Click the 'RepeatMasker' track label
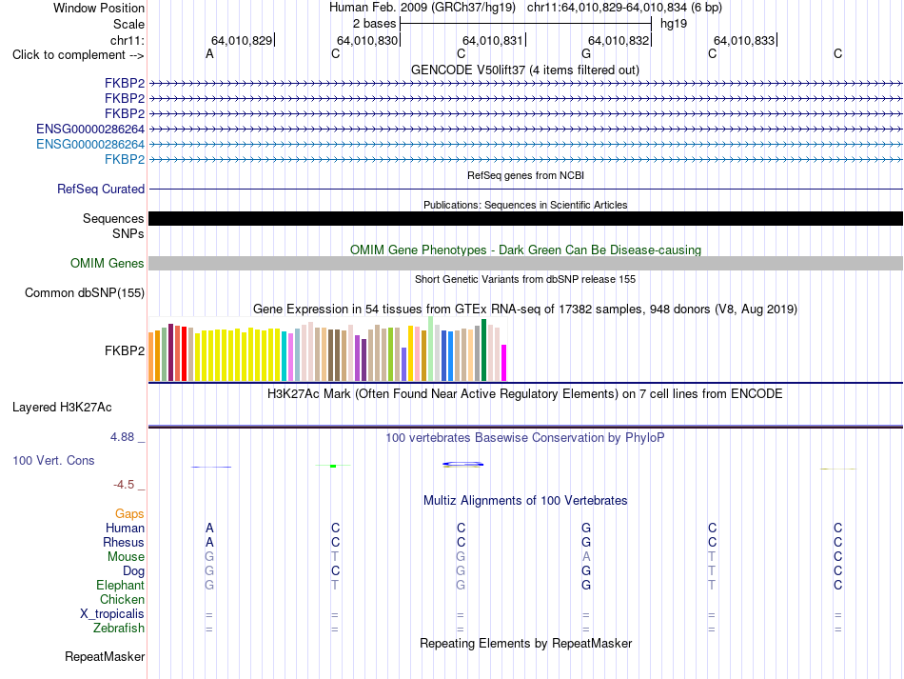The height and width of the screenshot is (679, 904). pos(105,656)
